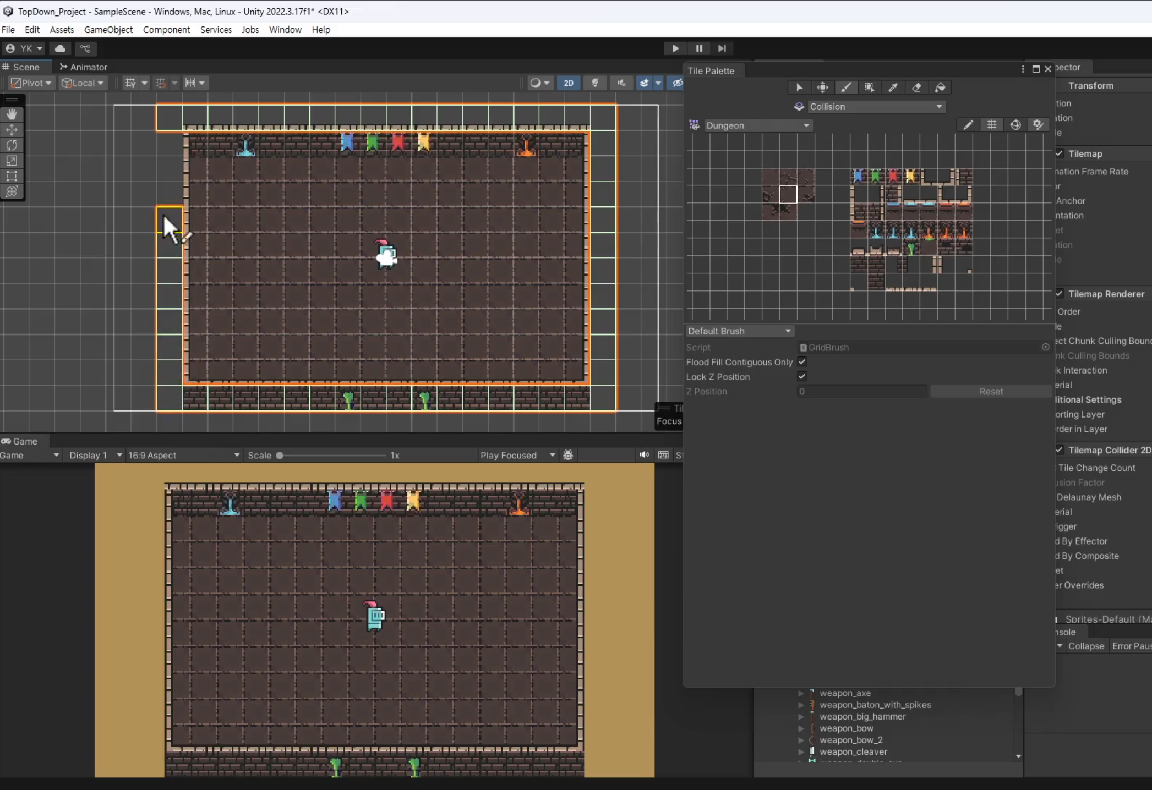Open the version control icon

(x=85, y=48)
